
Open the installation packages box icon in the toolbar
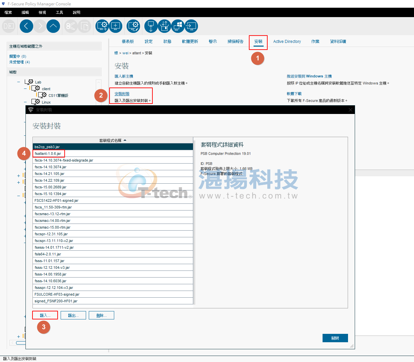point(164,26)
